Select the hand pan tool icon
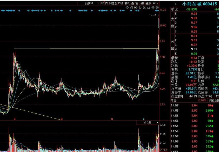 131,7
